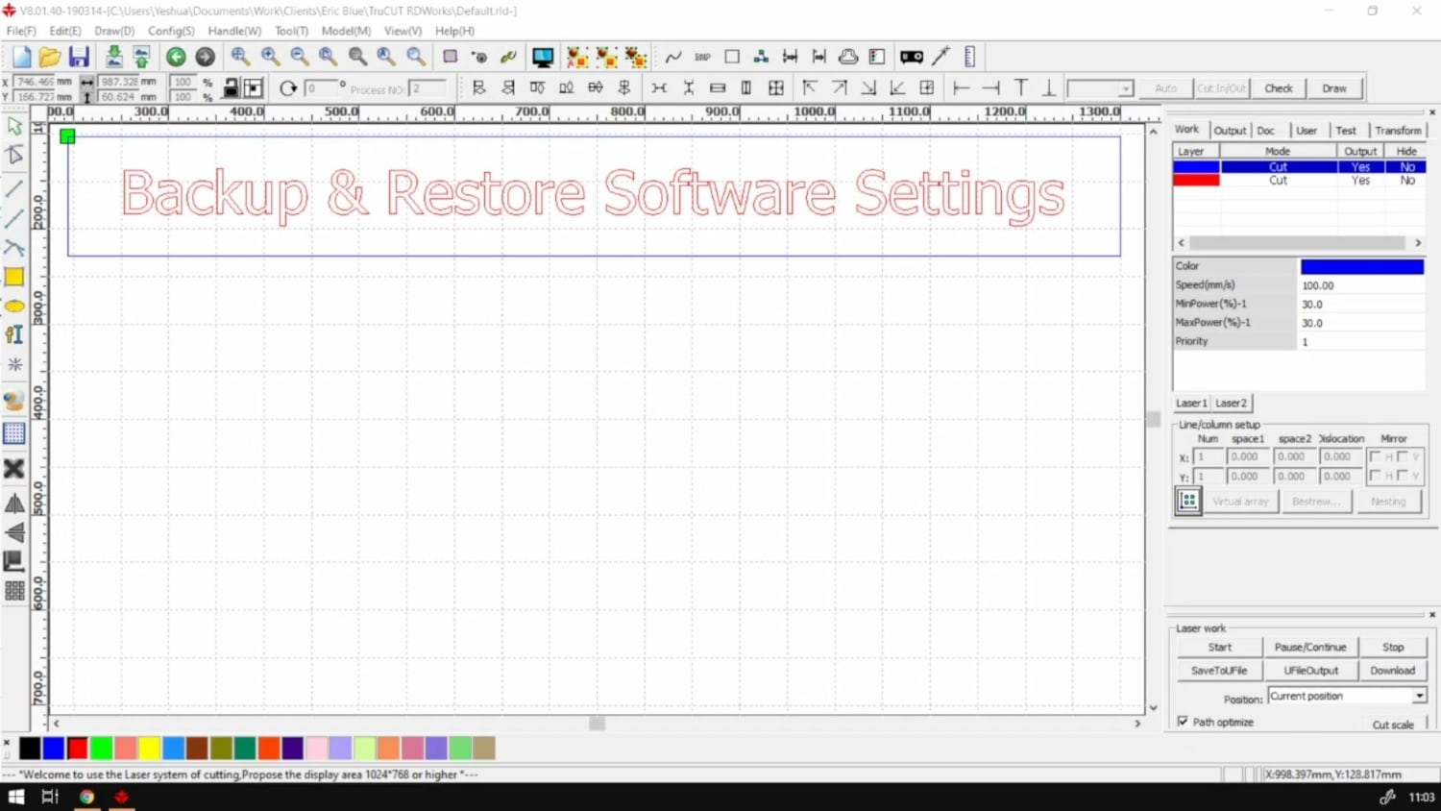Screen dimensions: 1441x811
Task: Click the blue Color field in layer properties
Action: pyautogui.click(x=1361, y=266)
